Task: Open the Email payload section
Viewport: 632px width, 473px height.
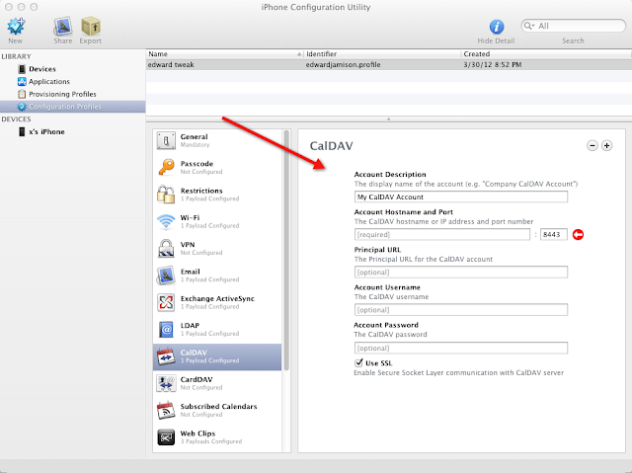Action: coord(217,276)
